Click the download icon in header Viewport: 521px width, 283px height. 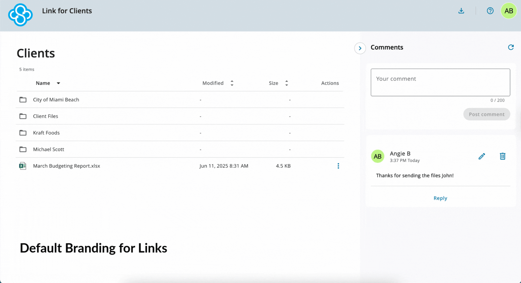pyautogui.click(x=461, y=11)
